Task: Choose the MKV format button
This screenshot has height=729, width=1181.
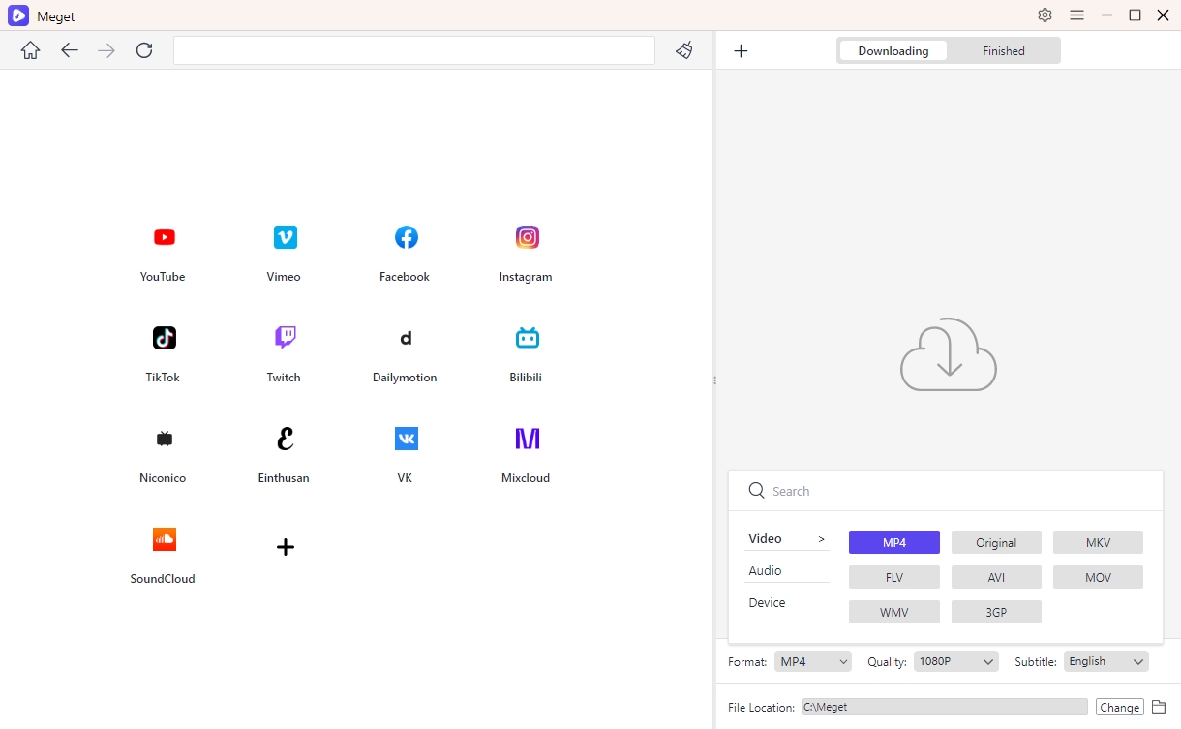Action: click(1098, 543)
